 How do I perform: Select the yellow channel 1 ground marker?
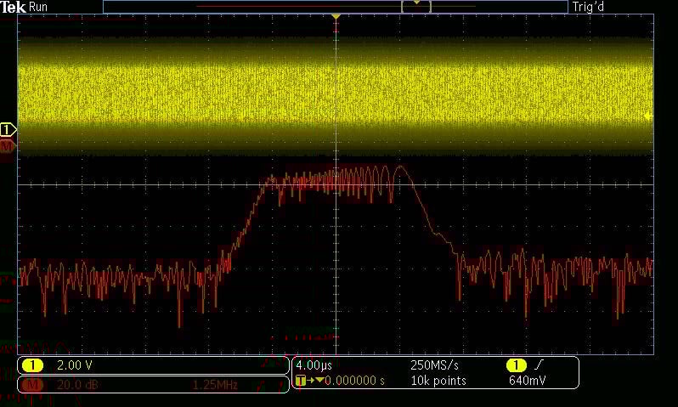pyautogui.click(x=7, y=130)
